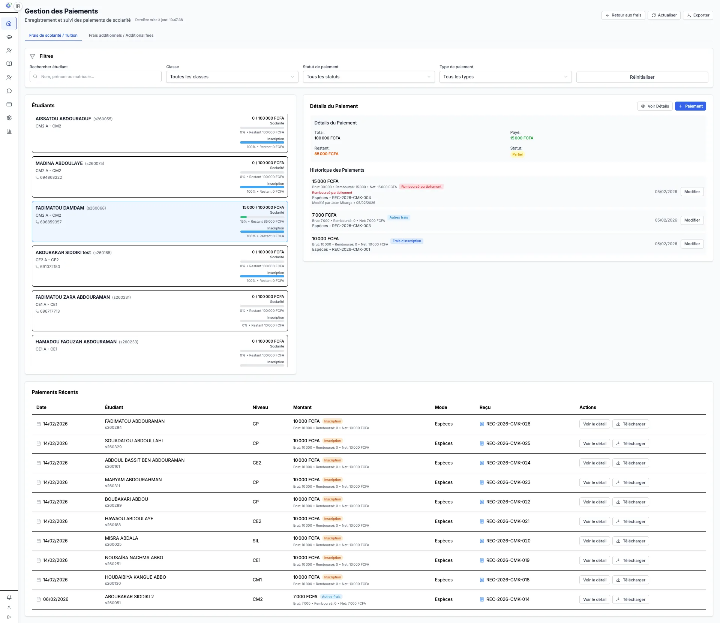Open the chat messages icon in sidebar
The width and height of the screenshot is (720, 623).
[x=9, y=91]
